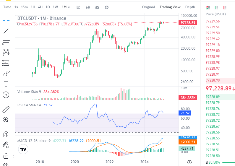Select ask price 97229.18 in order book
The width and height of the screenshot is (235, 166).
click(213, 45)
